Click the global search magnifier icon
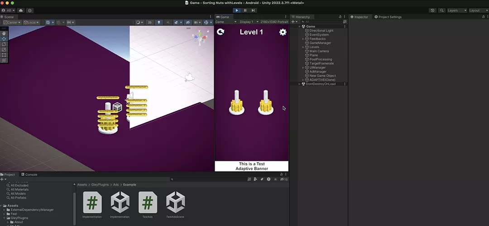 [441, 10]
